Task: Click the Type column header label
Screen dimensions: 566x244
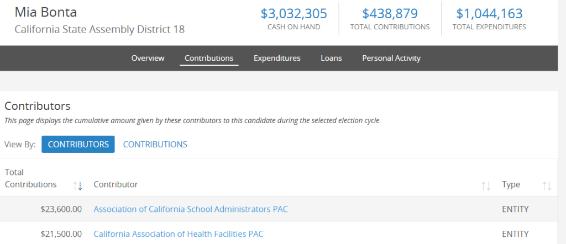Action: (x=511, y=184)
